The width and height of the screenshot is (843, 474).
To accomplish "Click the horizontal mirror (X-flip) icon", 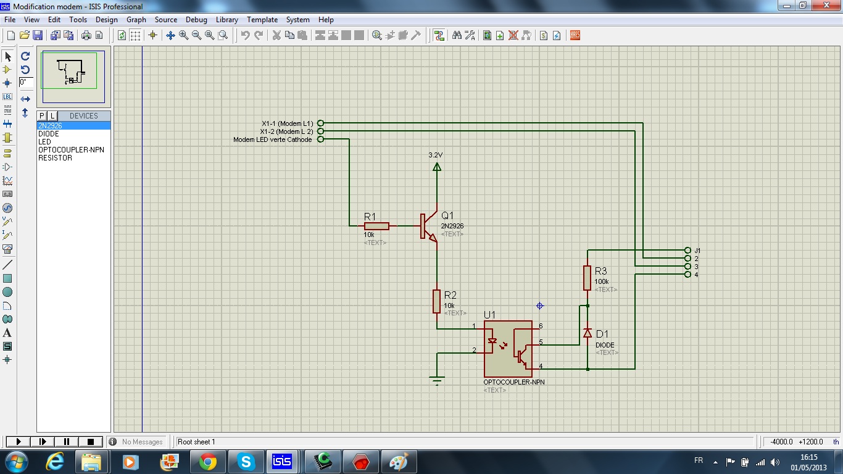I will click(x=25, y=99).
